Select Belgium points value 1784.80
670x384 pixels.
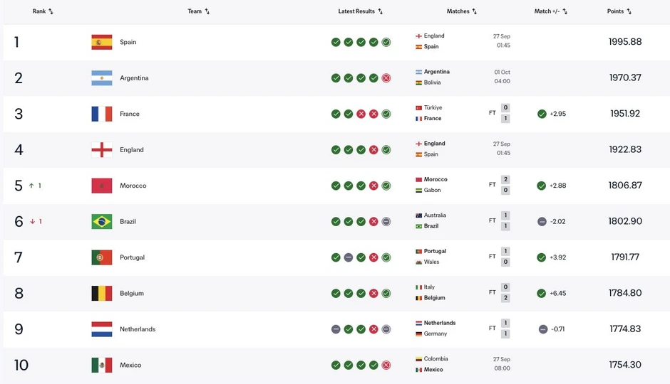pyautogui.click(x=625, y=293)
